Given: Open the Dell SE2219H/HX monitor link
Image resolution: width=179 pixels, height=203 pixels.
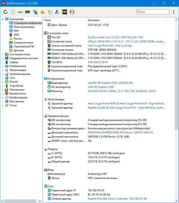Looking at the screenshot, I should (122, 91).
